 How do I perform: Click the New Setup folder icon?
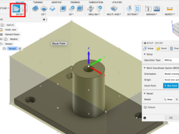[x=16, y=9]
